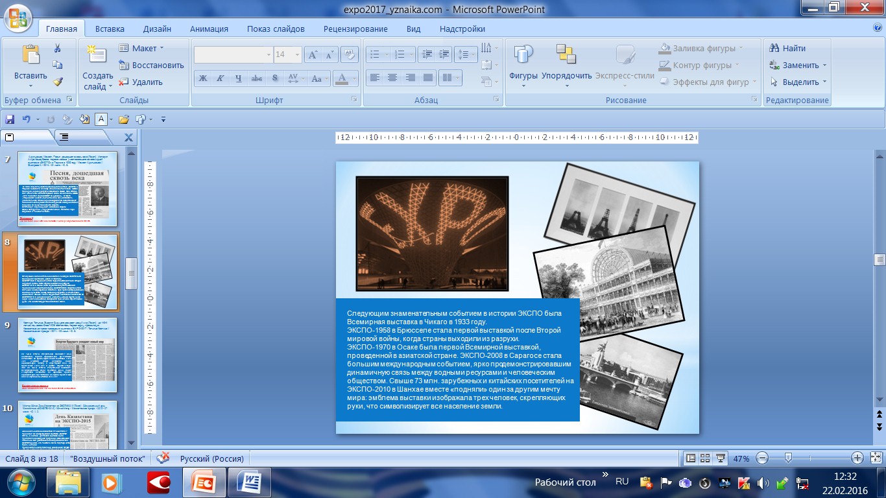Viewport: 886px width, 498px height.
Task: Select the Format Painter brush icon
Action: coord(57,82)
